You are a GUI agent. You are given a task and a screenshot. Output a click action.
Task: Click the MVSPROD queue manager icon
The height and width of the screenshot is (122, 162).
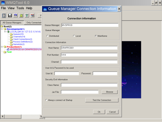8,49
